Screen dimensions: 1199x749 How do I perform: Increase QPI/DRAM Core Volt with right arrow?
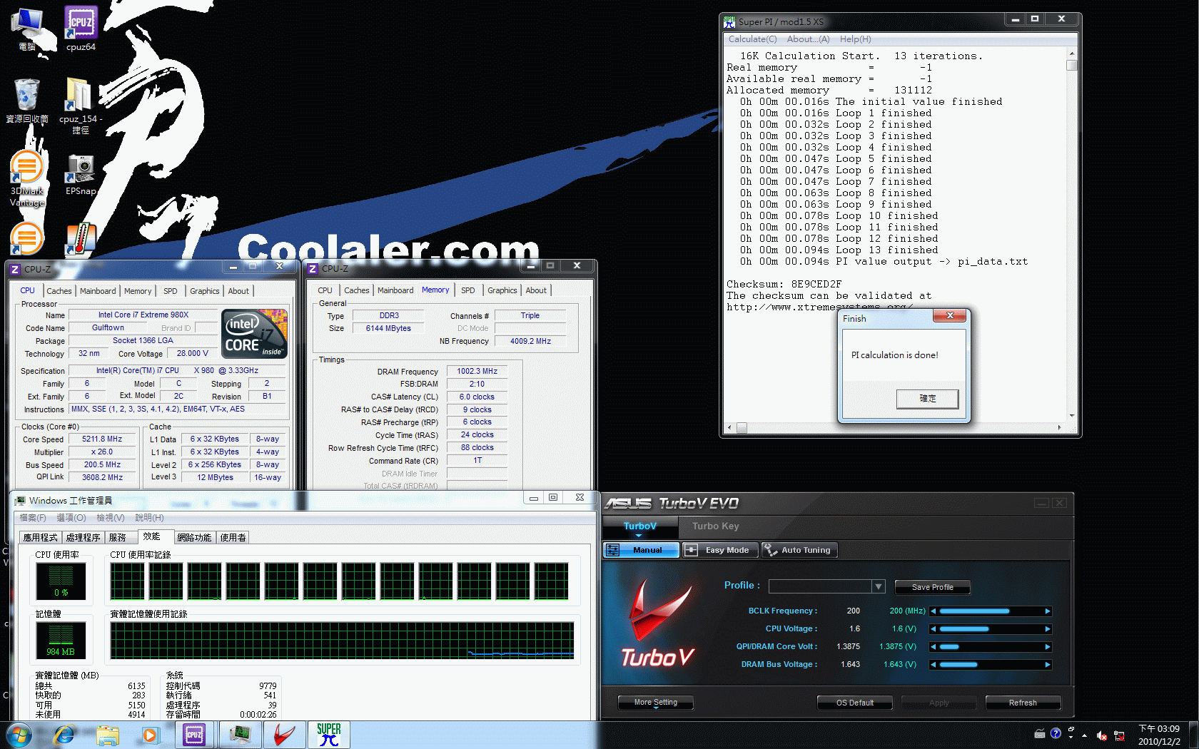(1047, 647)
